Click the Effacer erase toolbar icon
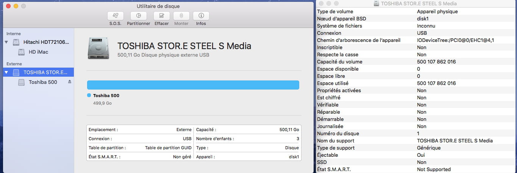517x173 pixels. (162, 16)
